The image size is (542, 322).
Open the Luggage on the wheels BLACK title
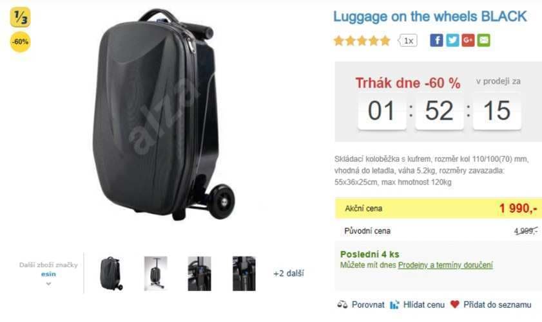point(430,17)
